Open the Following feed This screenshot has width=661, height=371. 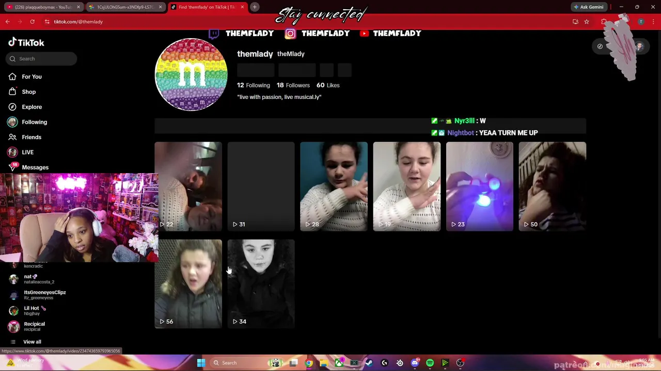coord(34,122)
